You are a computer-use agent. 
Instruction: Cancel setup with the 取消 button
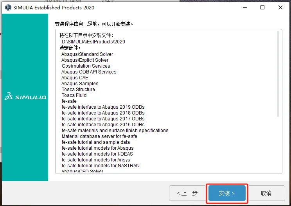[x=266, y=193]
